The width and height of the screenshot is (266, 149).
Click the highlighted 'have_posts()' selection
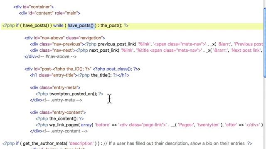81,26
